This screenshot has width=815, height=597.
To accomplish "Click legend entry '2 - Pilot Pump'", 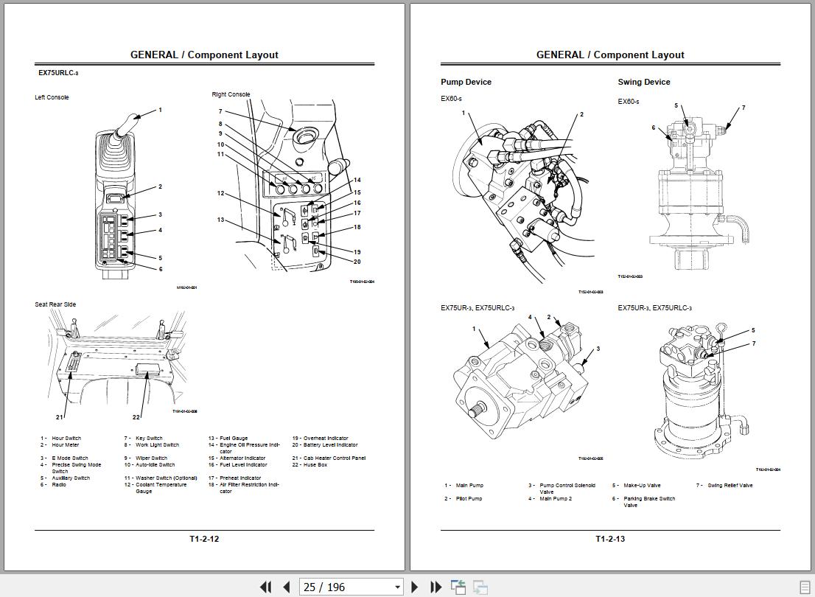I will (463, 499).
